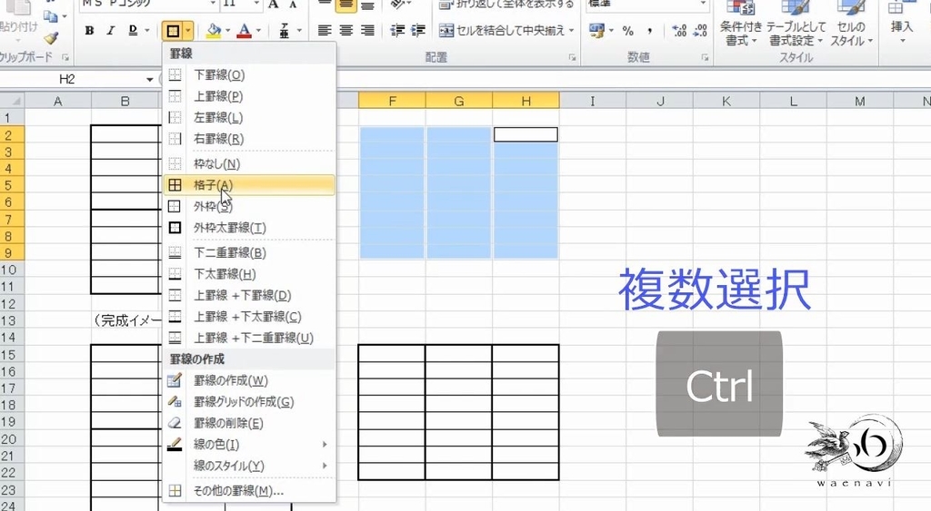Image resolution: width=931 pixels, height=511 pixels.
Task: Click the select-all corner button
Action: click(x=12, y=101)
